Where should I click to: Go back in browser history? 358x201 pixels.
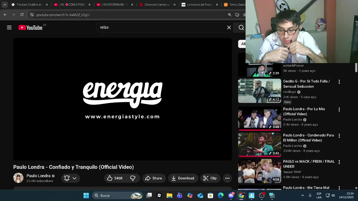pyautogui.click(x=5, y=15)
